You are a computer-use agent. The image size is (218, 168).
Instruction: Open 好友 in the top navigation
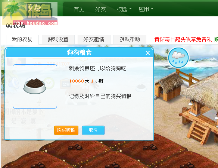click(100, 9)
